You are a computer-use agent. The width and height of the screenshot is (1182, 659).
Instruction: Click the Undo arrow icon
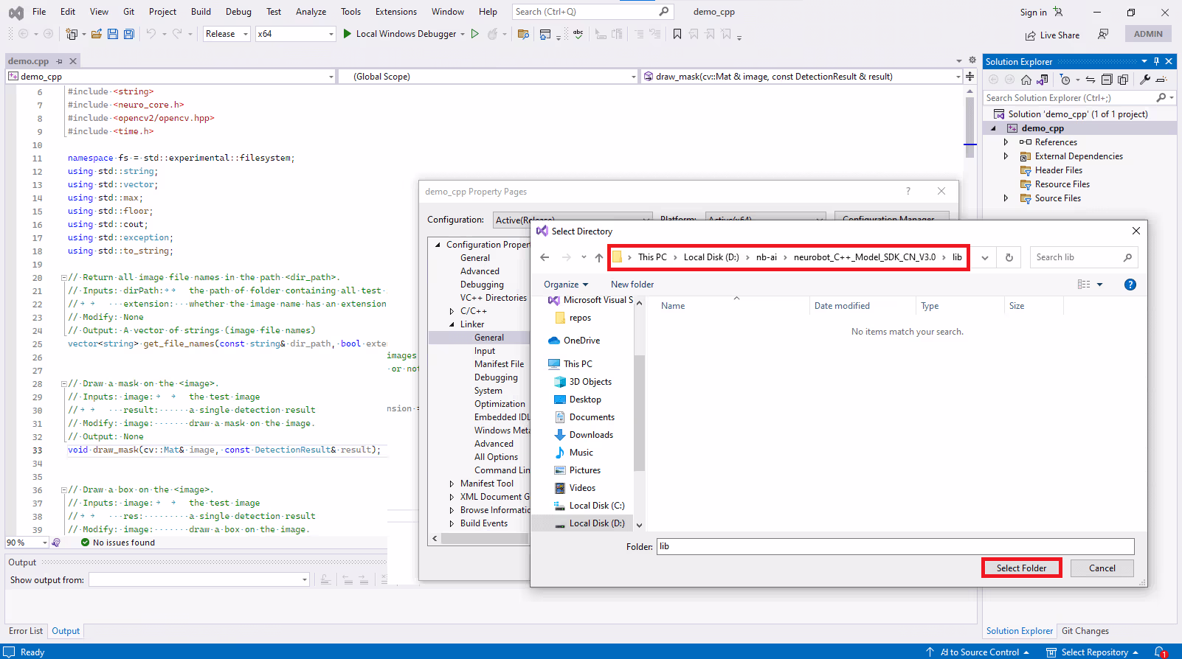151,34
